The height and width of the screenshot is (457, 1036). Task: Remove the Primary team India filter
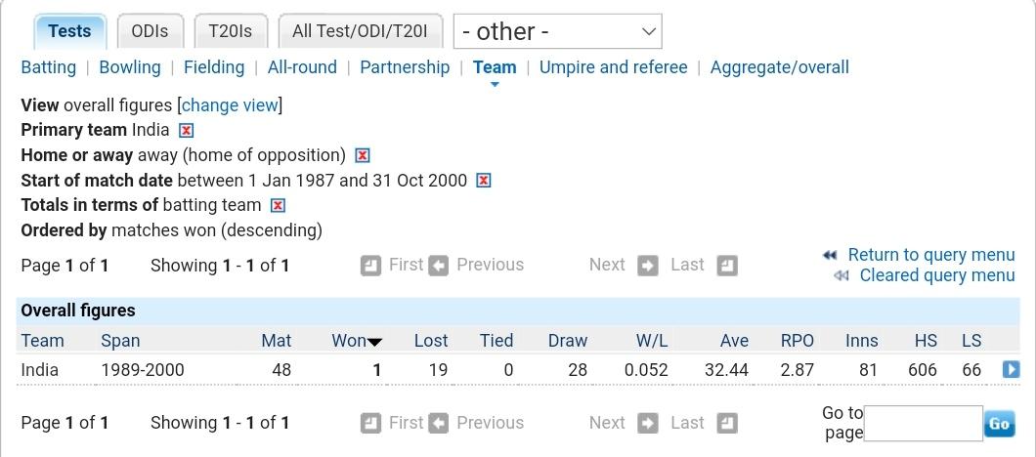click(187, 131)
